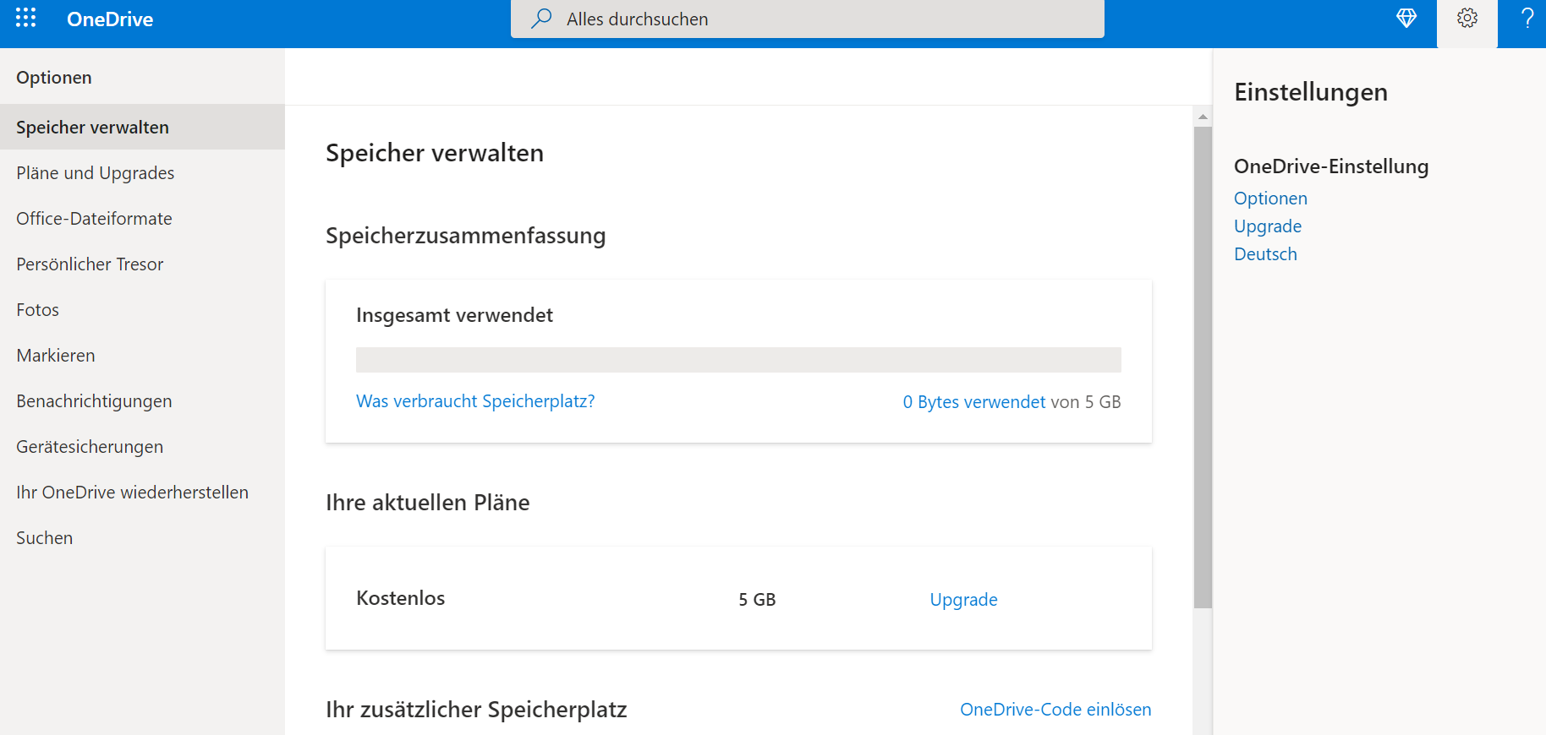Go to 'Persönlicher Tresor' option
This screenshot has height=735, width=1546.
click(x=142, y=264)
